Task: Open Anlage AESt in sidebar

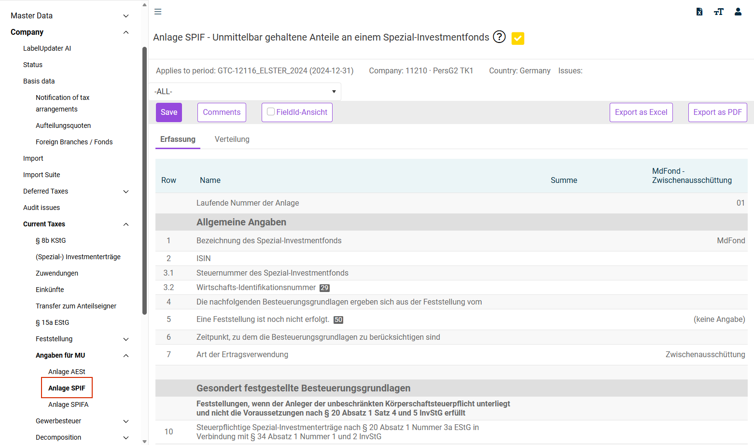Action: tap(67, 372)
